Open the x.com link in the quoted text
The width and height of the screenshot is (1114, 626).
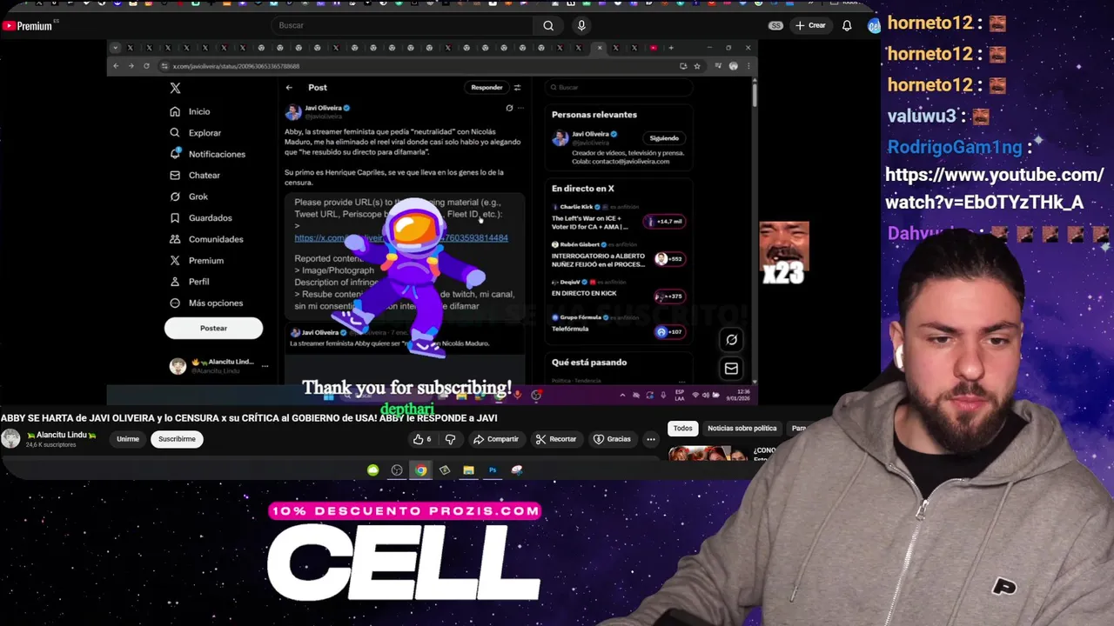click(401, 237)
